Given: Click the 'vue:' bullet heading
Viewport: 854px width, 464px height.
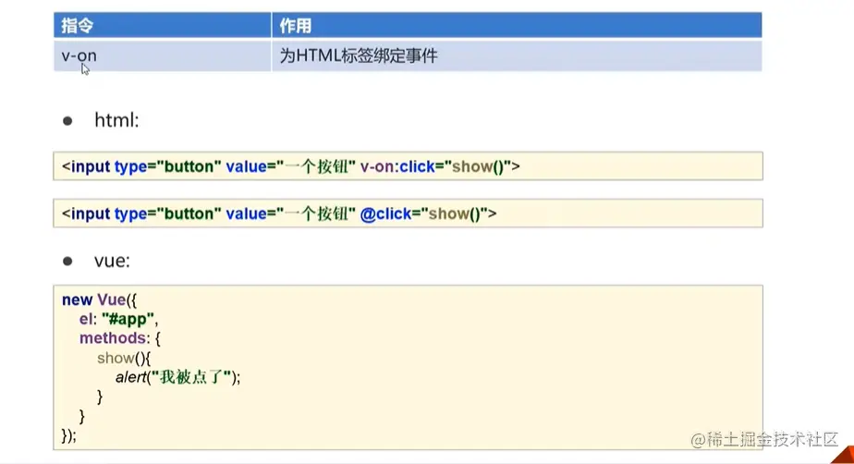Looking at the screenshot, I should click(112, 261).
